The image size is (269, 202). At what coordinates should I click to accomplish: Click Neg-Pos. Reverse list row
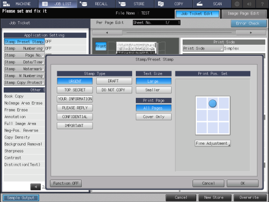coord(24,130)
